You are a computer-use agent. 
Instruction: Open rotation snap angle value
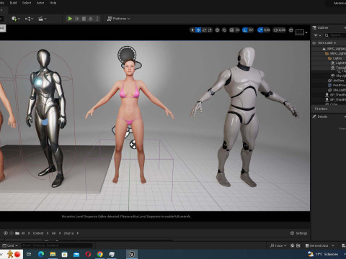click(251, 30)
